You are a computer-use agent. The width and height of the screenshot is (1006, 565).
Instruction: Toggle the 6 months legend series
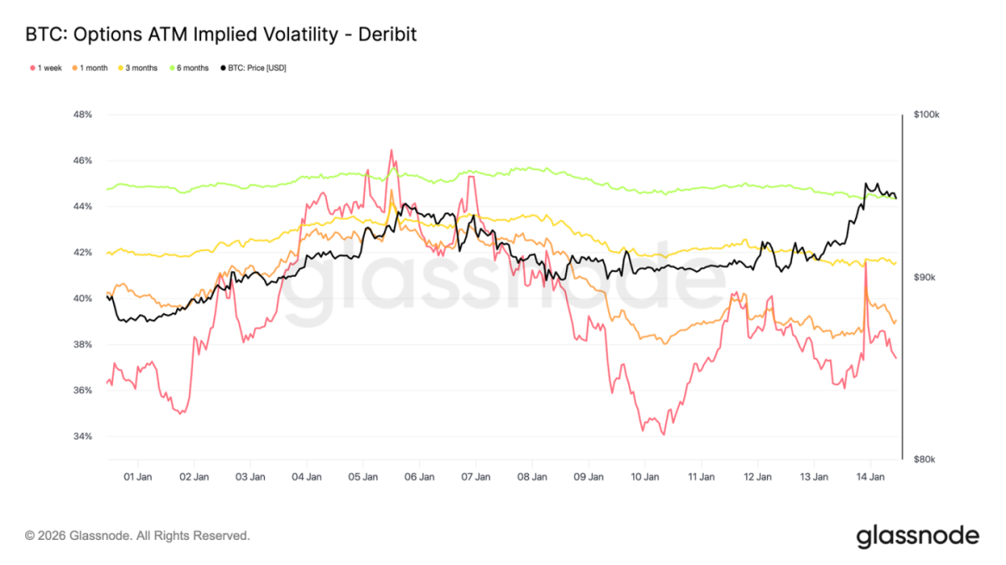click(189, 68)
